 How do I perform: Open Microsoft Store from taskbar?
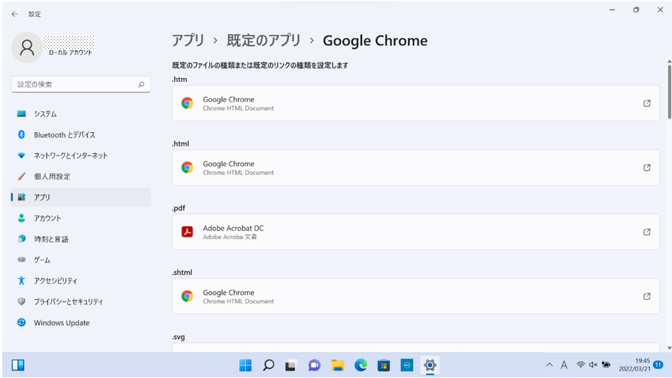[x=384, y=365]
